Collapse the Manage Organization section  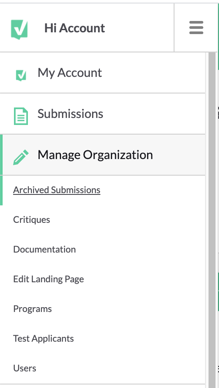(103, 155)
